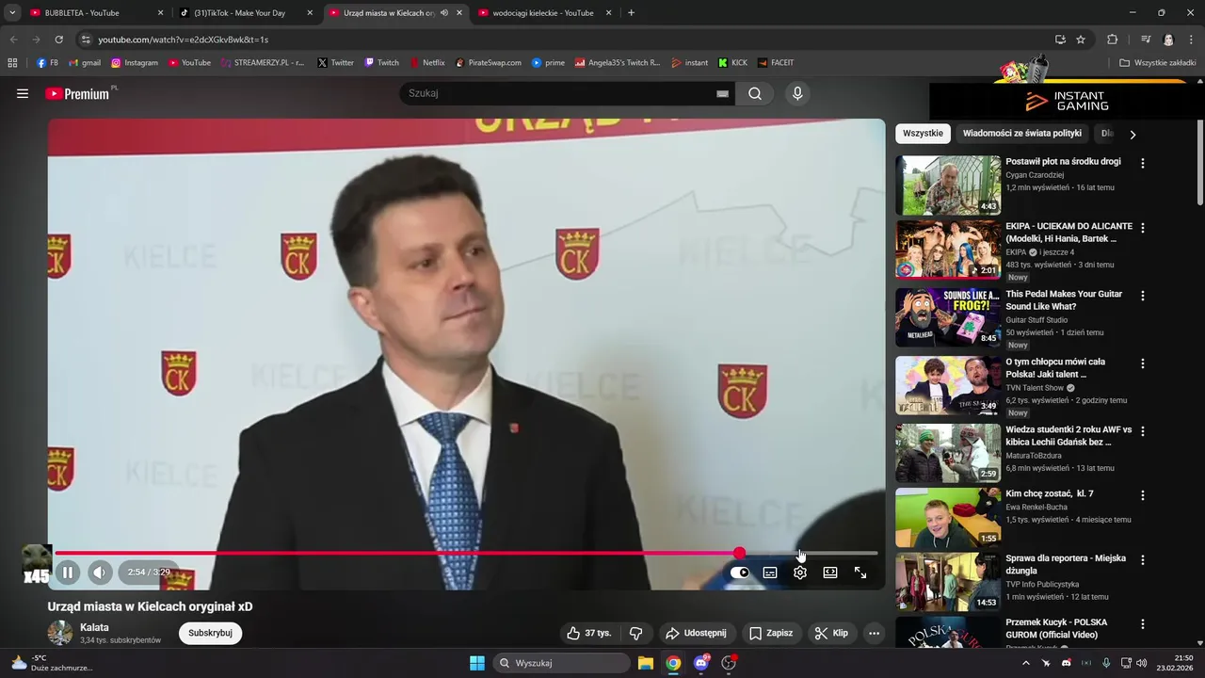The height and width of the screenshot is (678, 1205).
Task: Open Kim chcę zostać, kl. 7 video title
Action: click(1049, 493)
